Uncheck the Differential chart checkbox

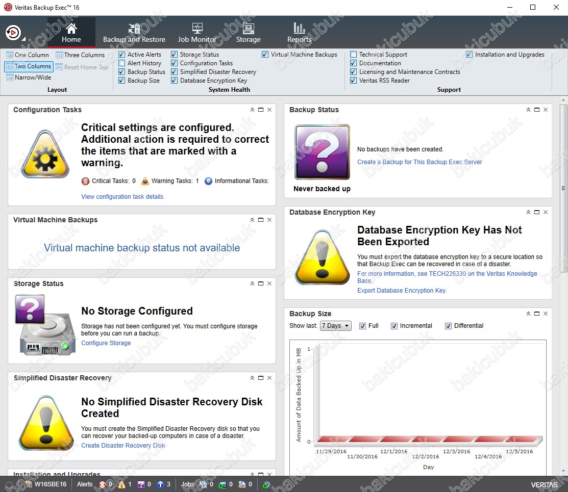(x=448, y=326)
